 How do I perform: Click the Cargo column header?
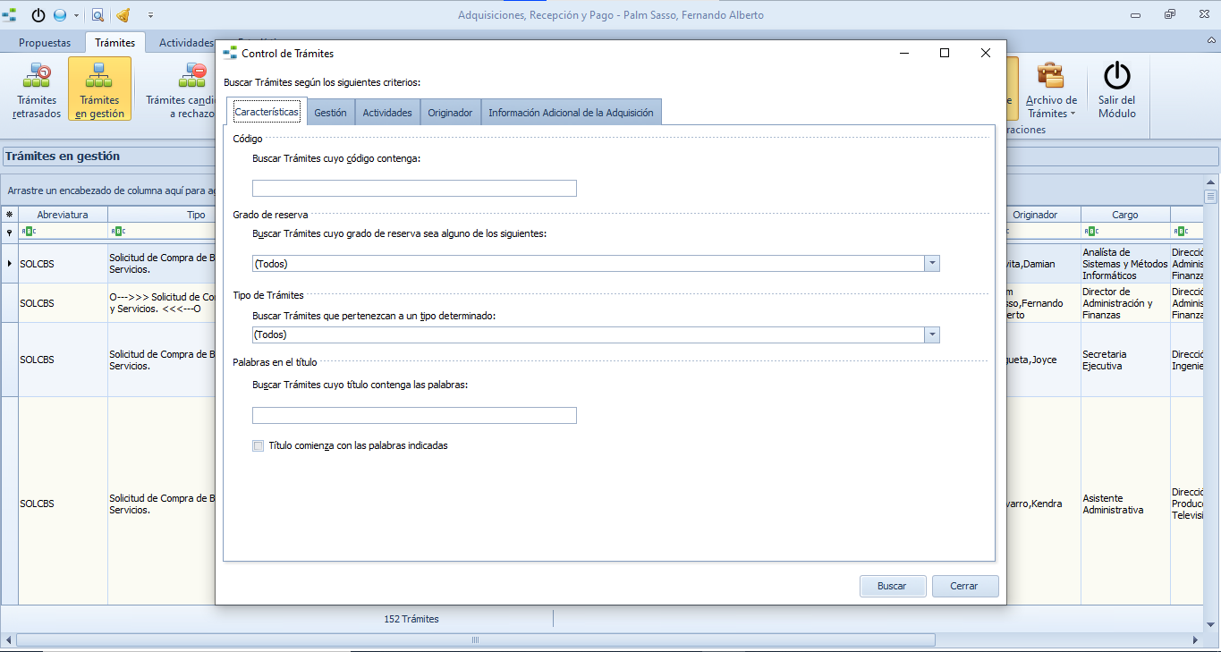(1125, 215)
